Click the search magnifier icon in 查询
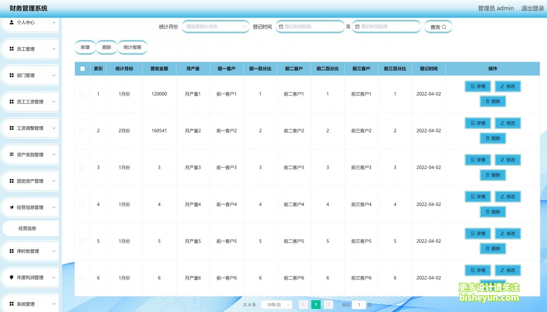Screen dimensions: 547x312 click(x=444, y=27)
